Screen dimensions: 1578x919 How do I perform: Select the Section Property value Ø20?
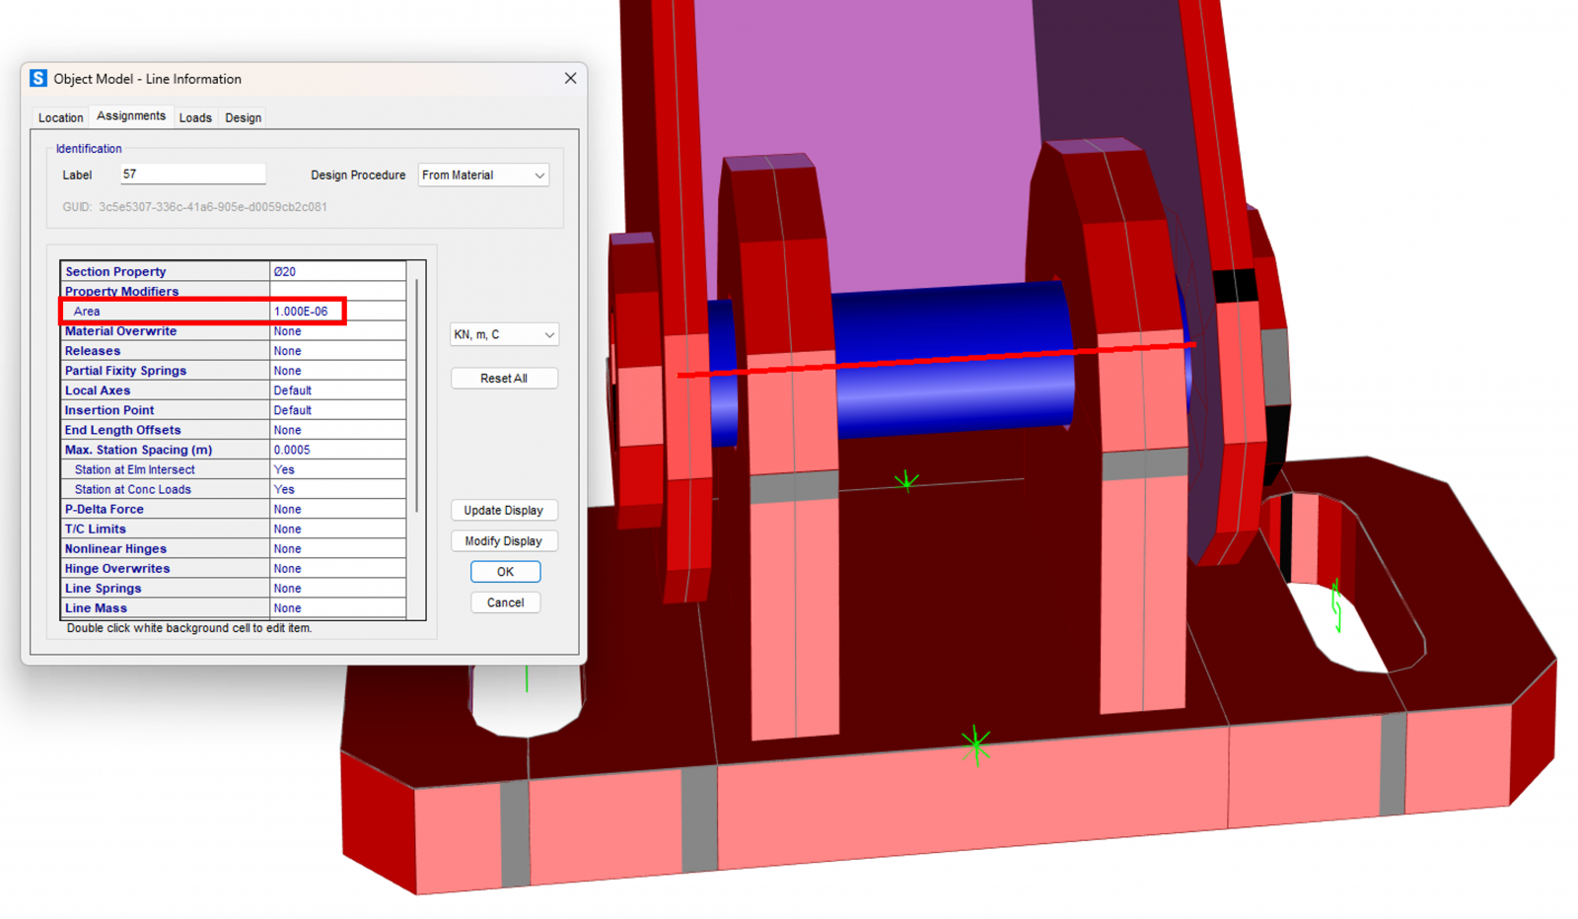pos(337,271)
